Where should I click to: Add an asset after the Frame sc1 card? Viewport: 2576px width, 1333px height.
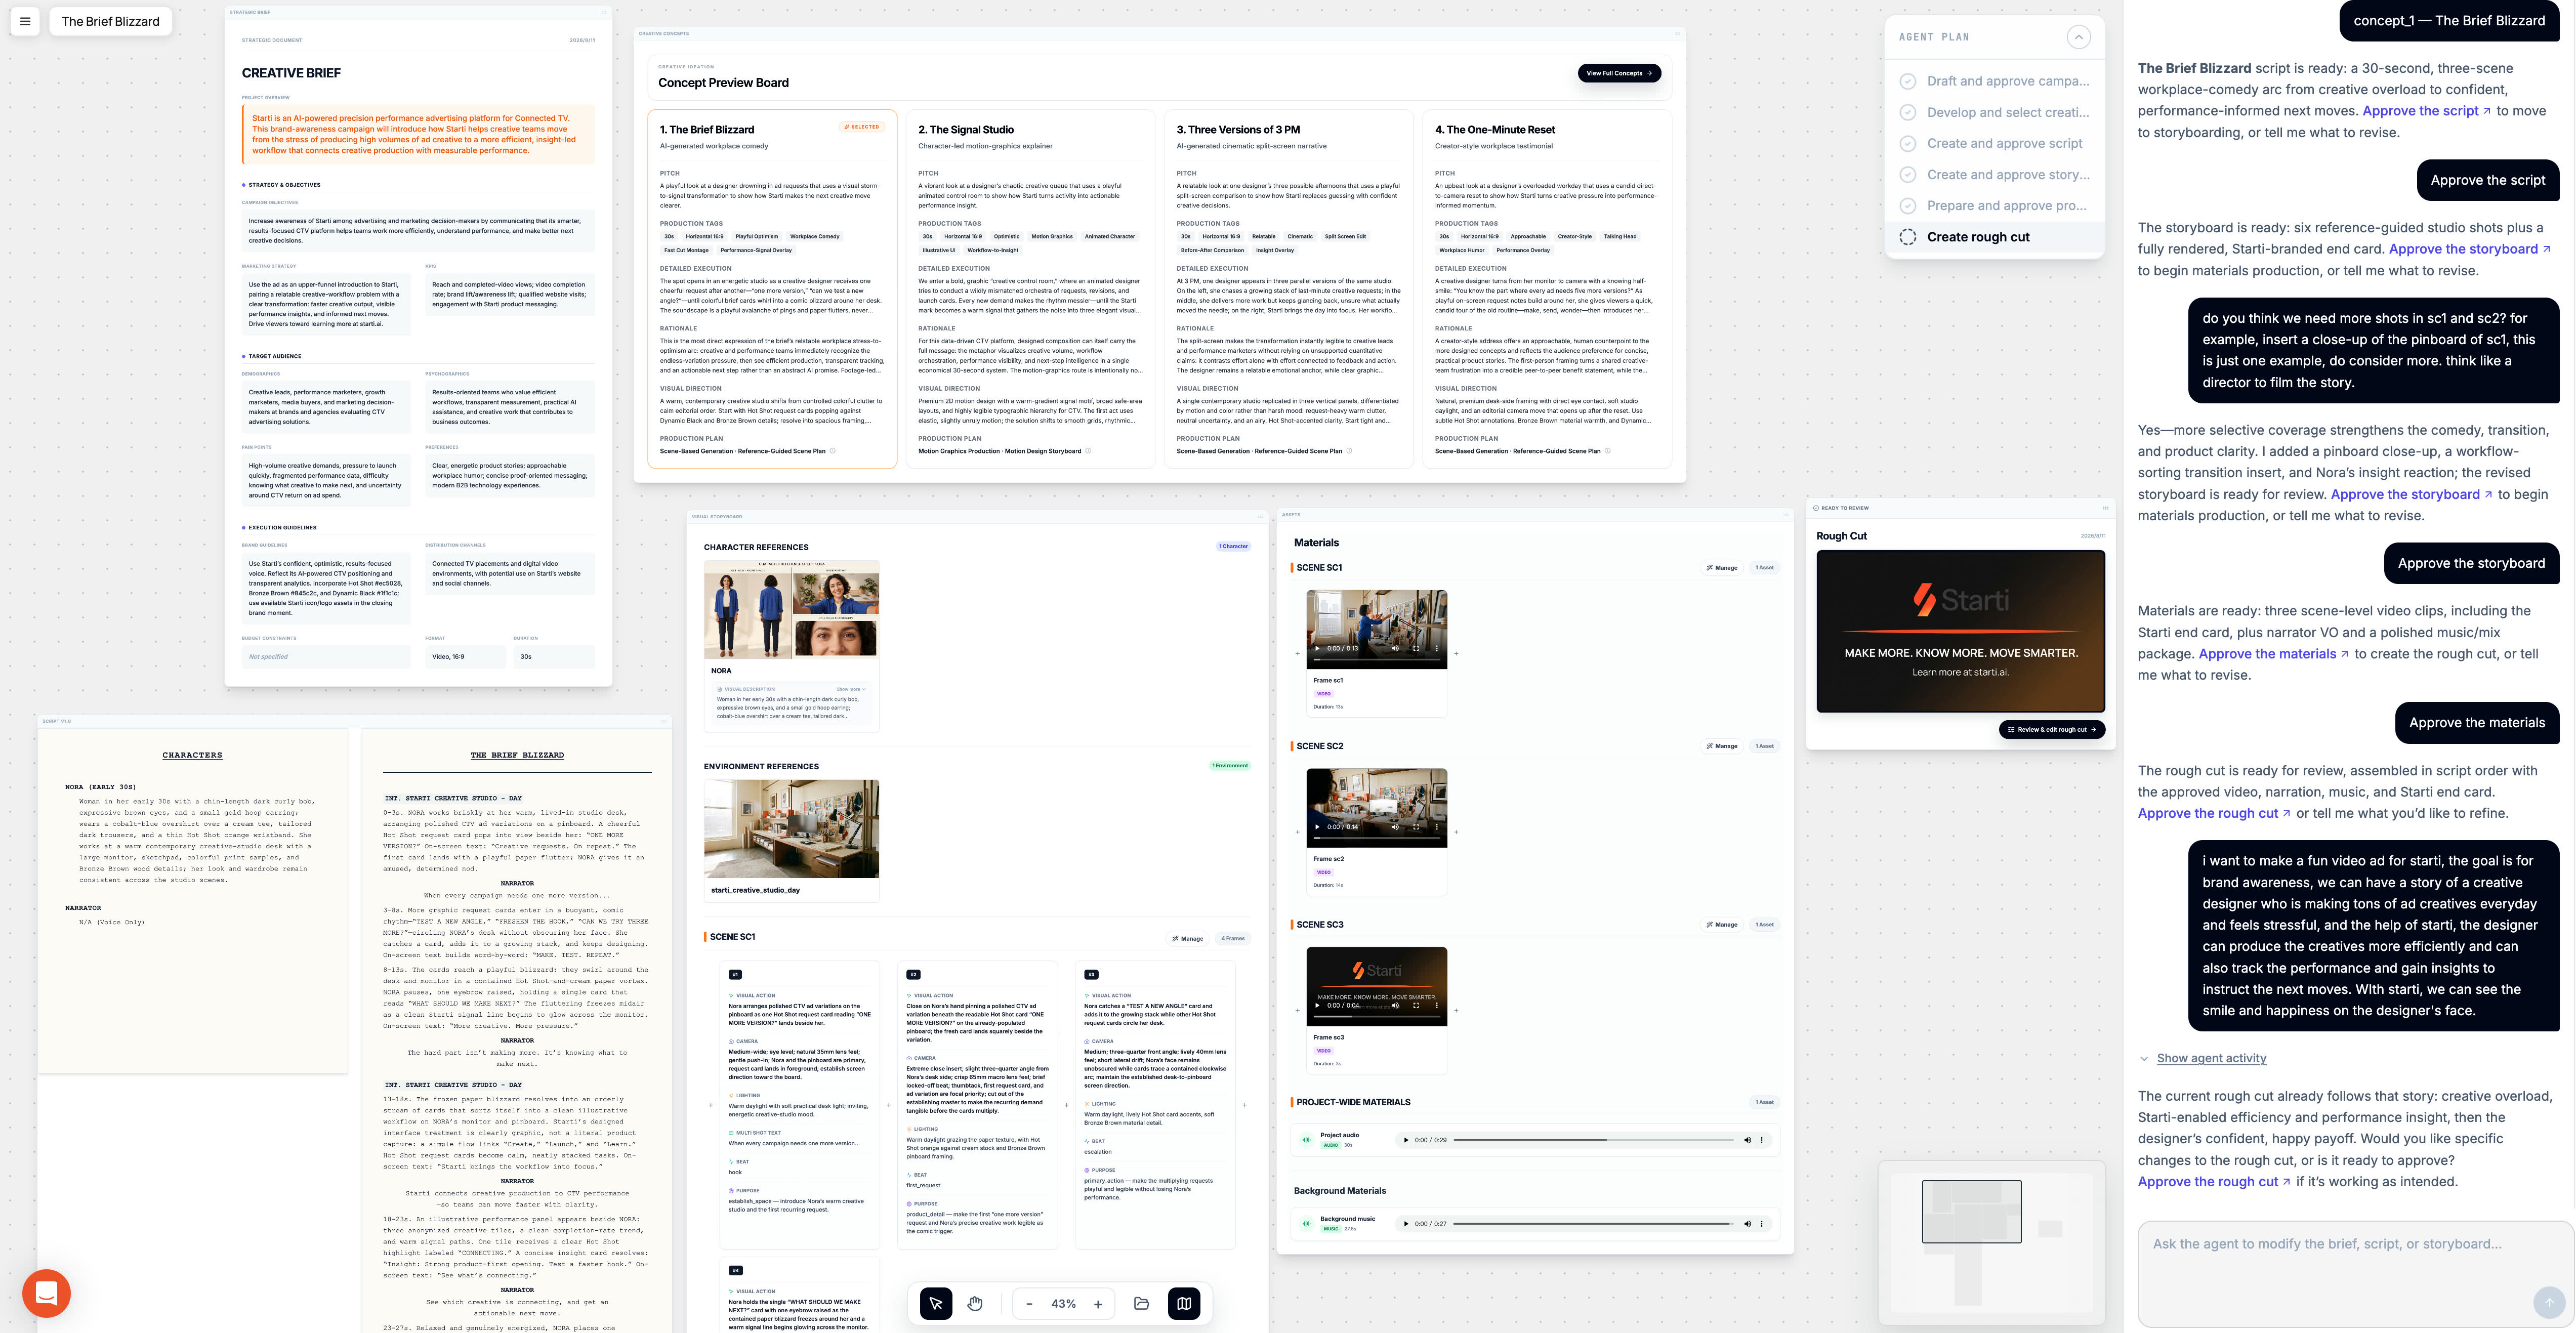pos(1456,654)
